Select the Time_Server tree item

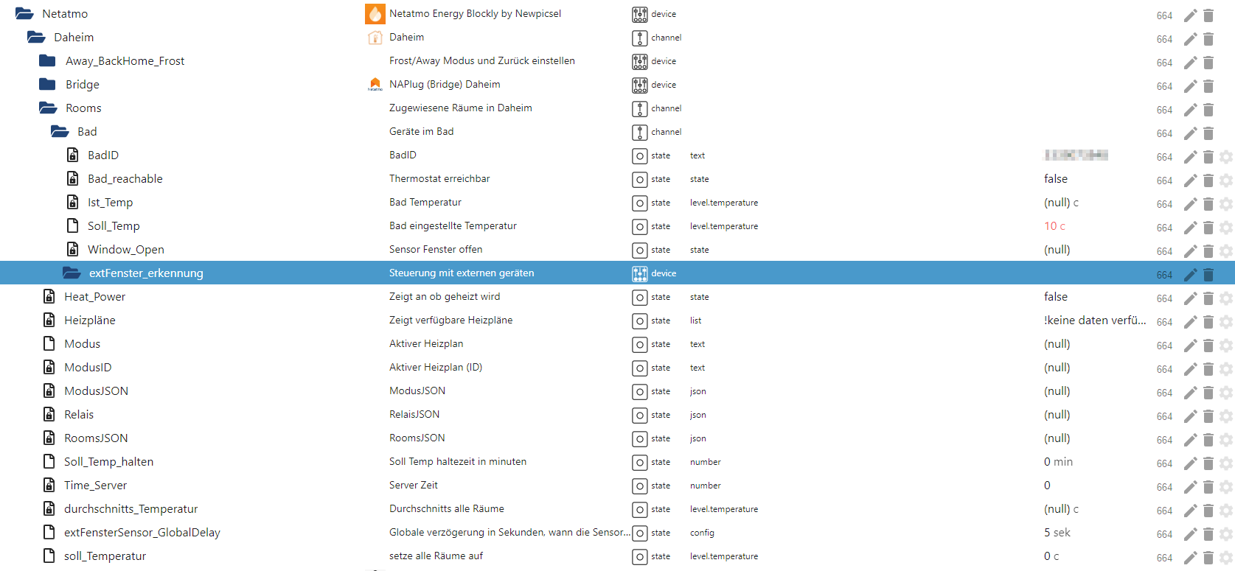(95, 485)
